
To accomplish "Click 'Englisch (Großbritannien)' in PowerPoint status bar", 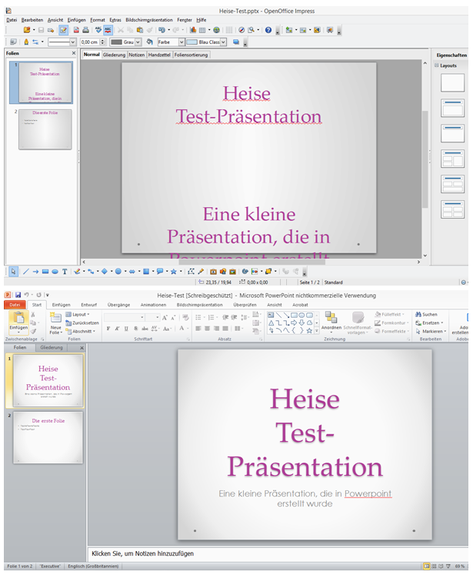I will click(x=93, y=567).
